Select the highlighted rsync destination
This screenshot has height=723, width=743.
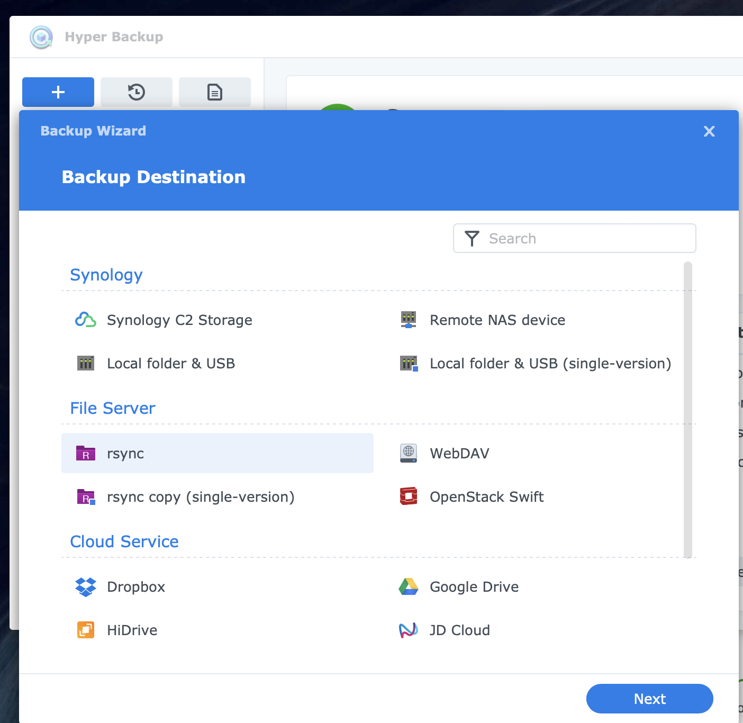[217, 453]
